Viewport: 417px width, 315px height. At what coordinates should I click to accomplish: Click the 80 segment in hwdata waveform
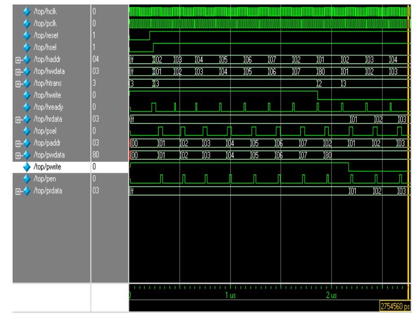point(330,72)
